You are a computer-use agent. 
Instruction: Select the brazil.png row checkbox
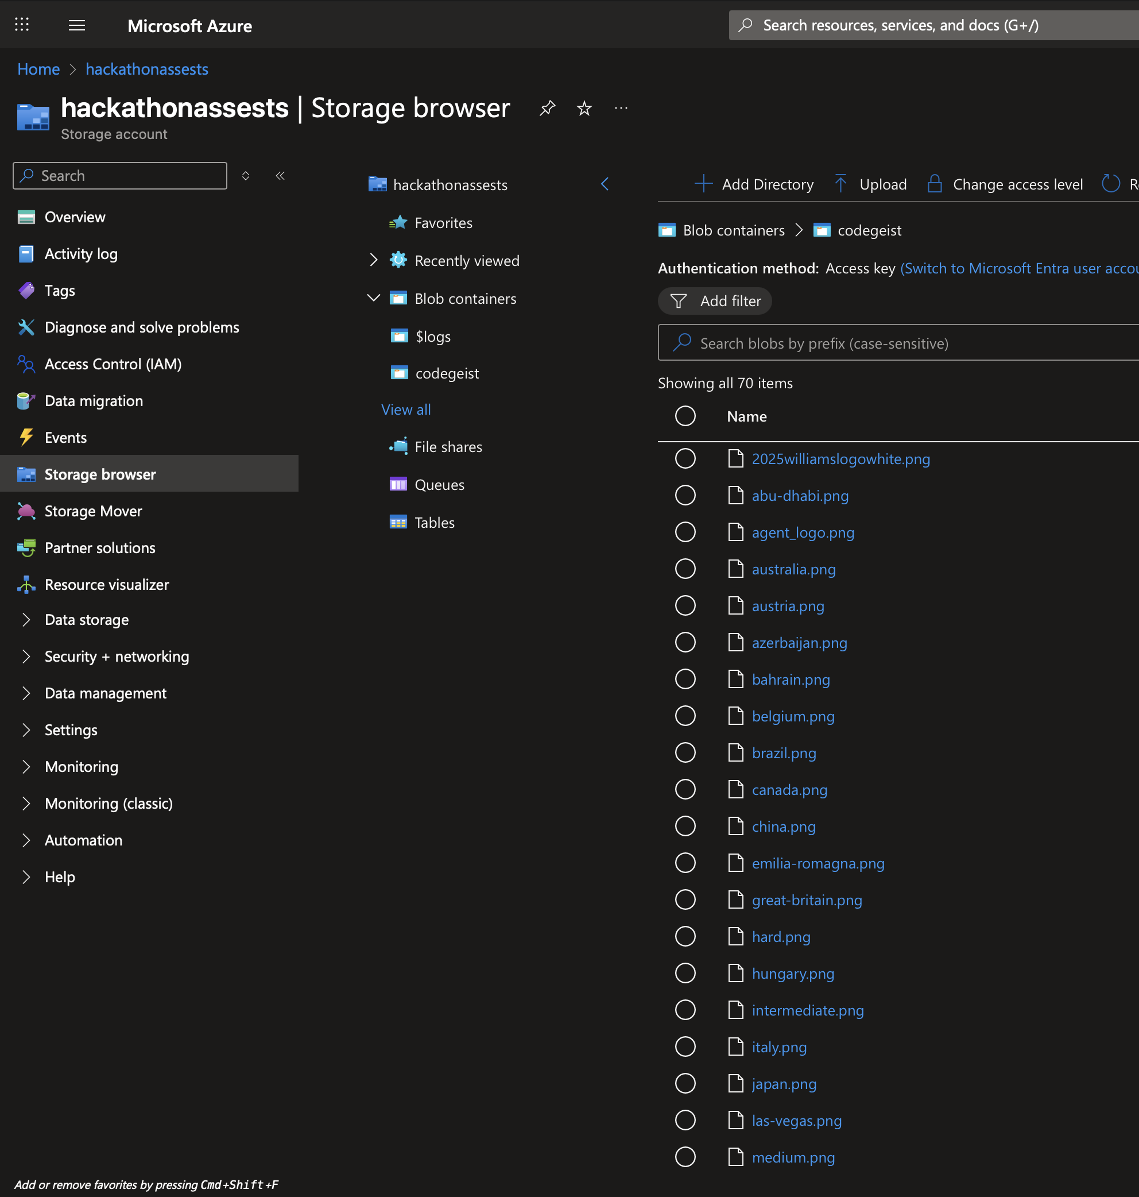coord(685,753)
